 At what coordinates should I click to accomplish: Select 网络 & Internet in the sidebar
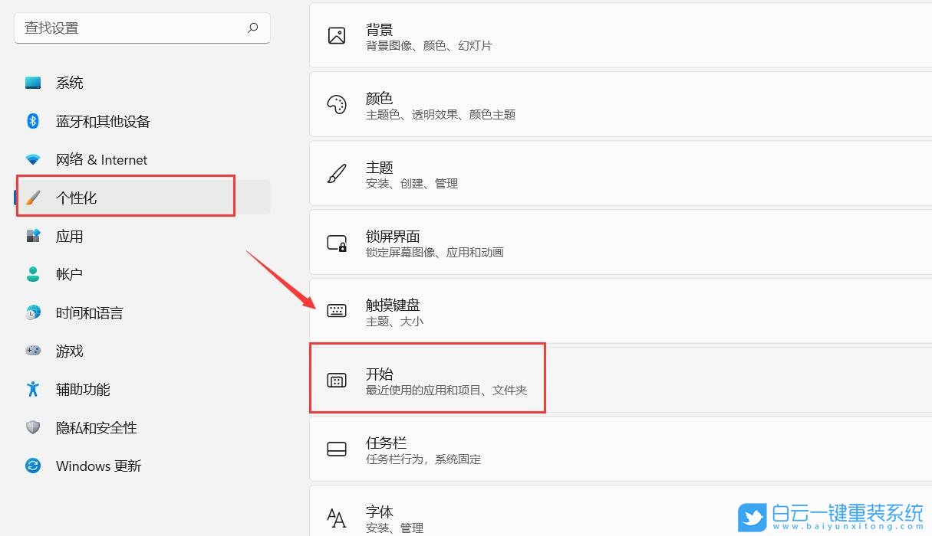[100, 159]
